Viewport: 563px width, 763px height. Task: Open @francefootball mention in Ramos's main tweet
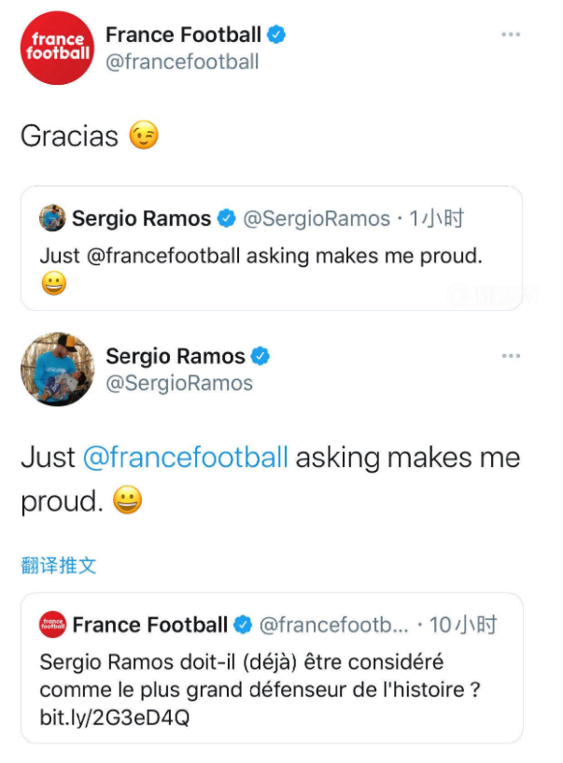point(186,458)
